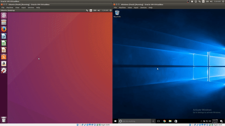Open Ubuntu VM guest keyboard layout indicator
The height and width of the screenshot is (126, 225).
91,10
